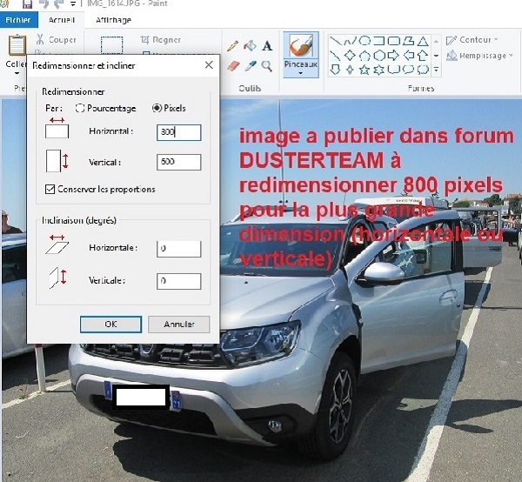Click the Coller clipboard icon
This screenshot has height=482, width=522.
pyautogui.click(x=17, y=45)
